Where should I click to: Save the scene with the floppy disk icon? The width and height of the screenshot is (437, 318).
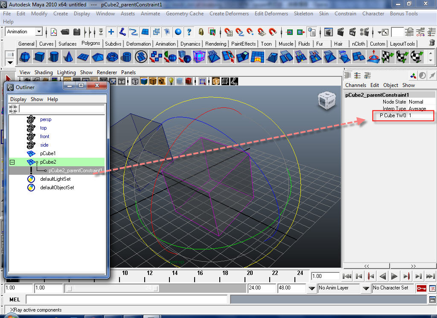coord(77,32)
